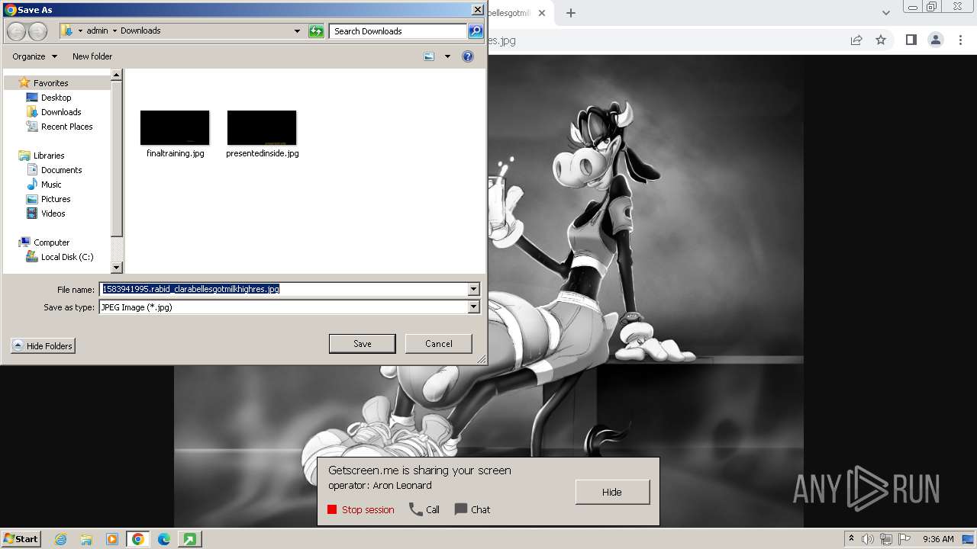Open Music library
Screen dimensions: 977x549
[51, 185]
